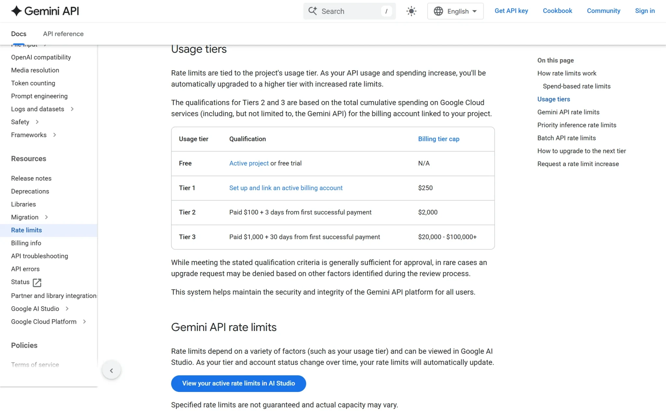The height and width of the screenshot is (416, 666).
Task: Switch to the Docs tab
Action: tap(19, 34)
